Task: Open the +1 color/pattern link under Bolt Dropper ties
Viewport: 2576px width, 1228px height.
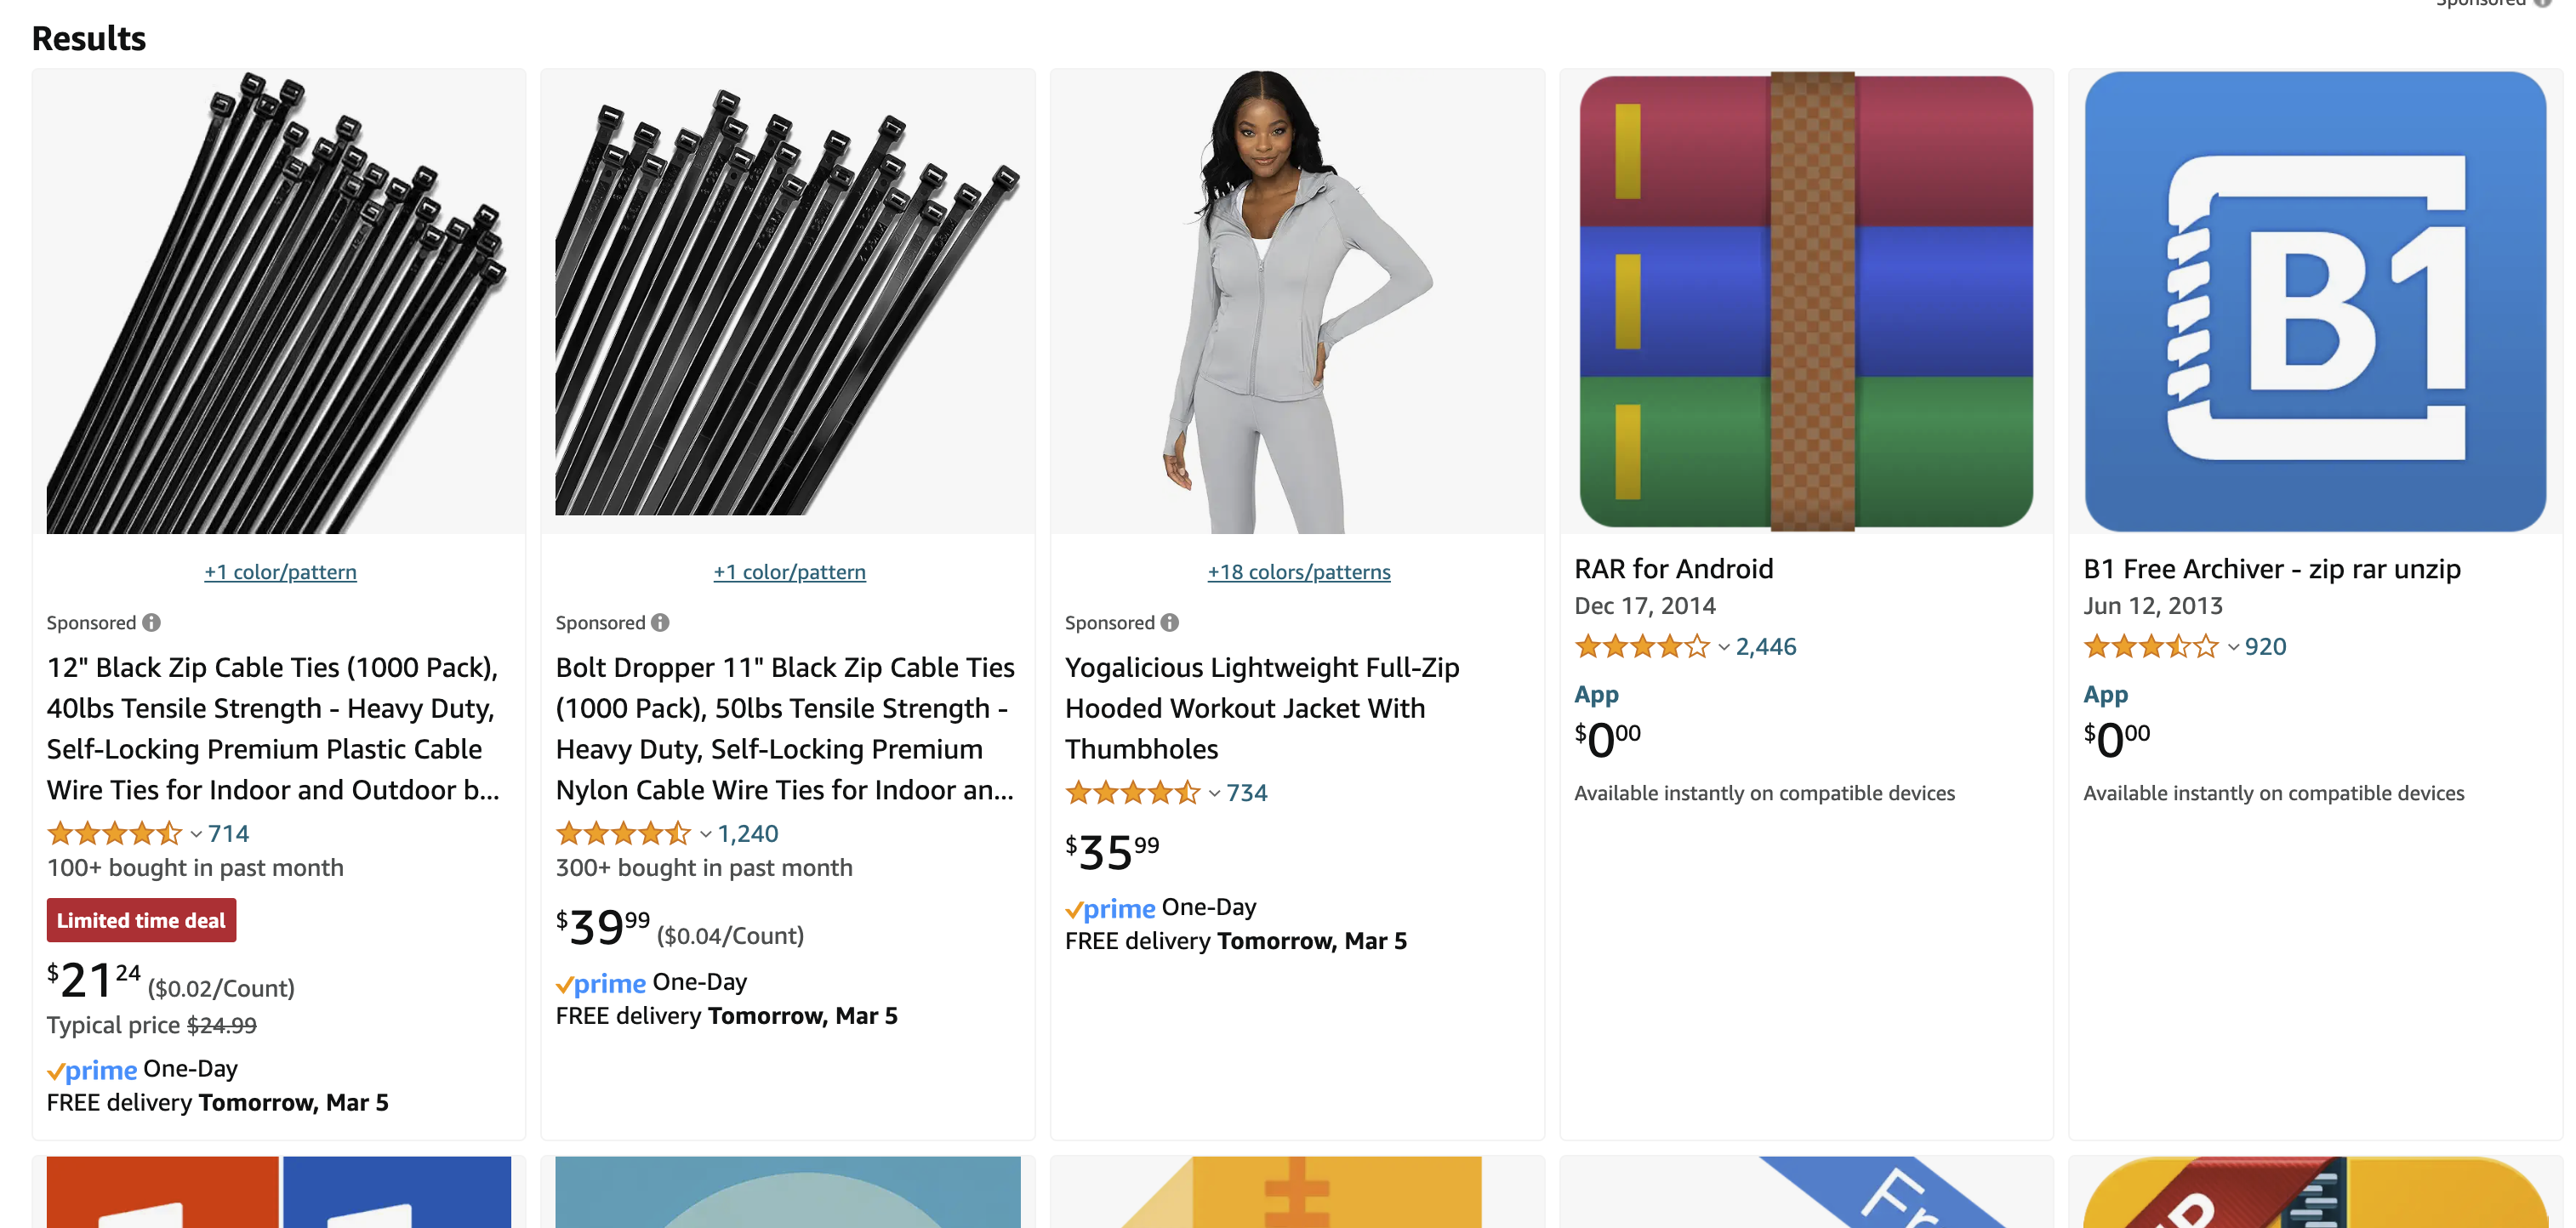Action: 789,572
